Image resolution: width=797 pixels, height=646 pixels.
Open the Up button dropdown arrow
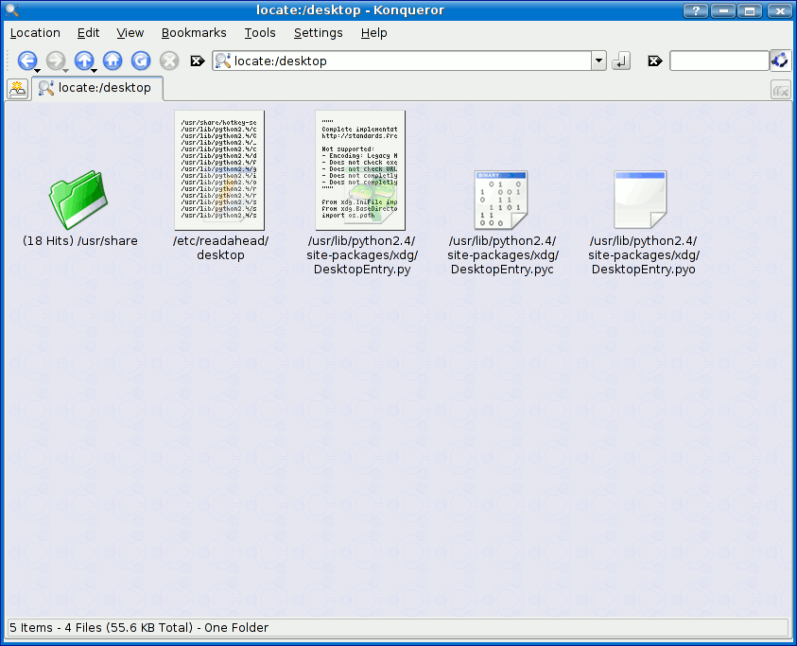tap(94, 71)
